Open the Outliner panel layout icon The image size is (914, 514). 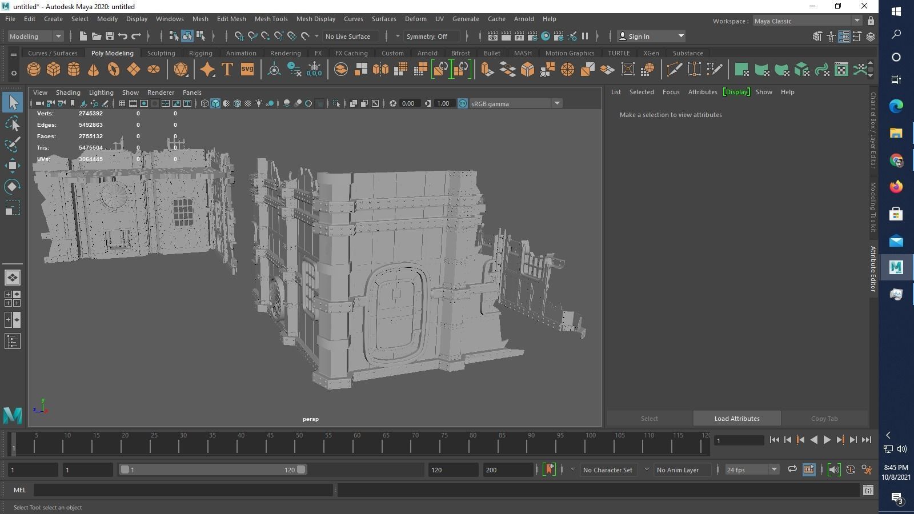[x=13, y=342]
